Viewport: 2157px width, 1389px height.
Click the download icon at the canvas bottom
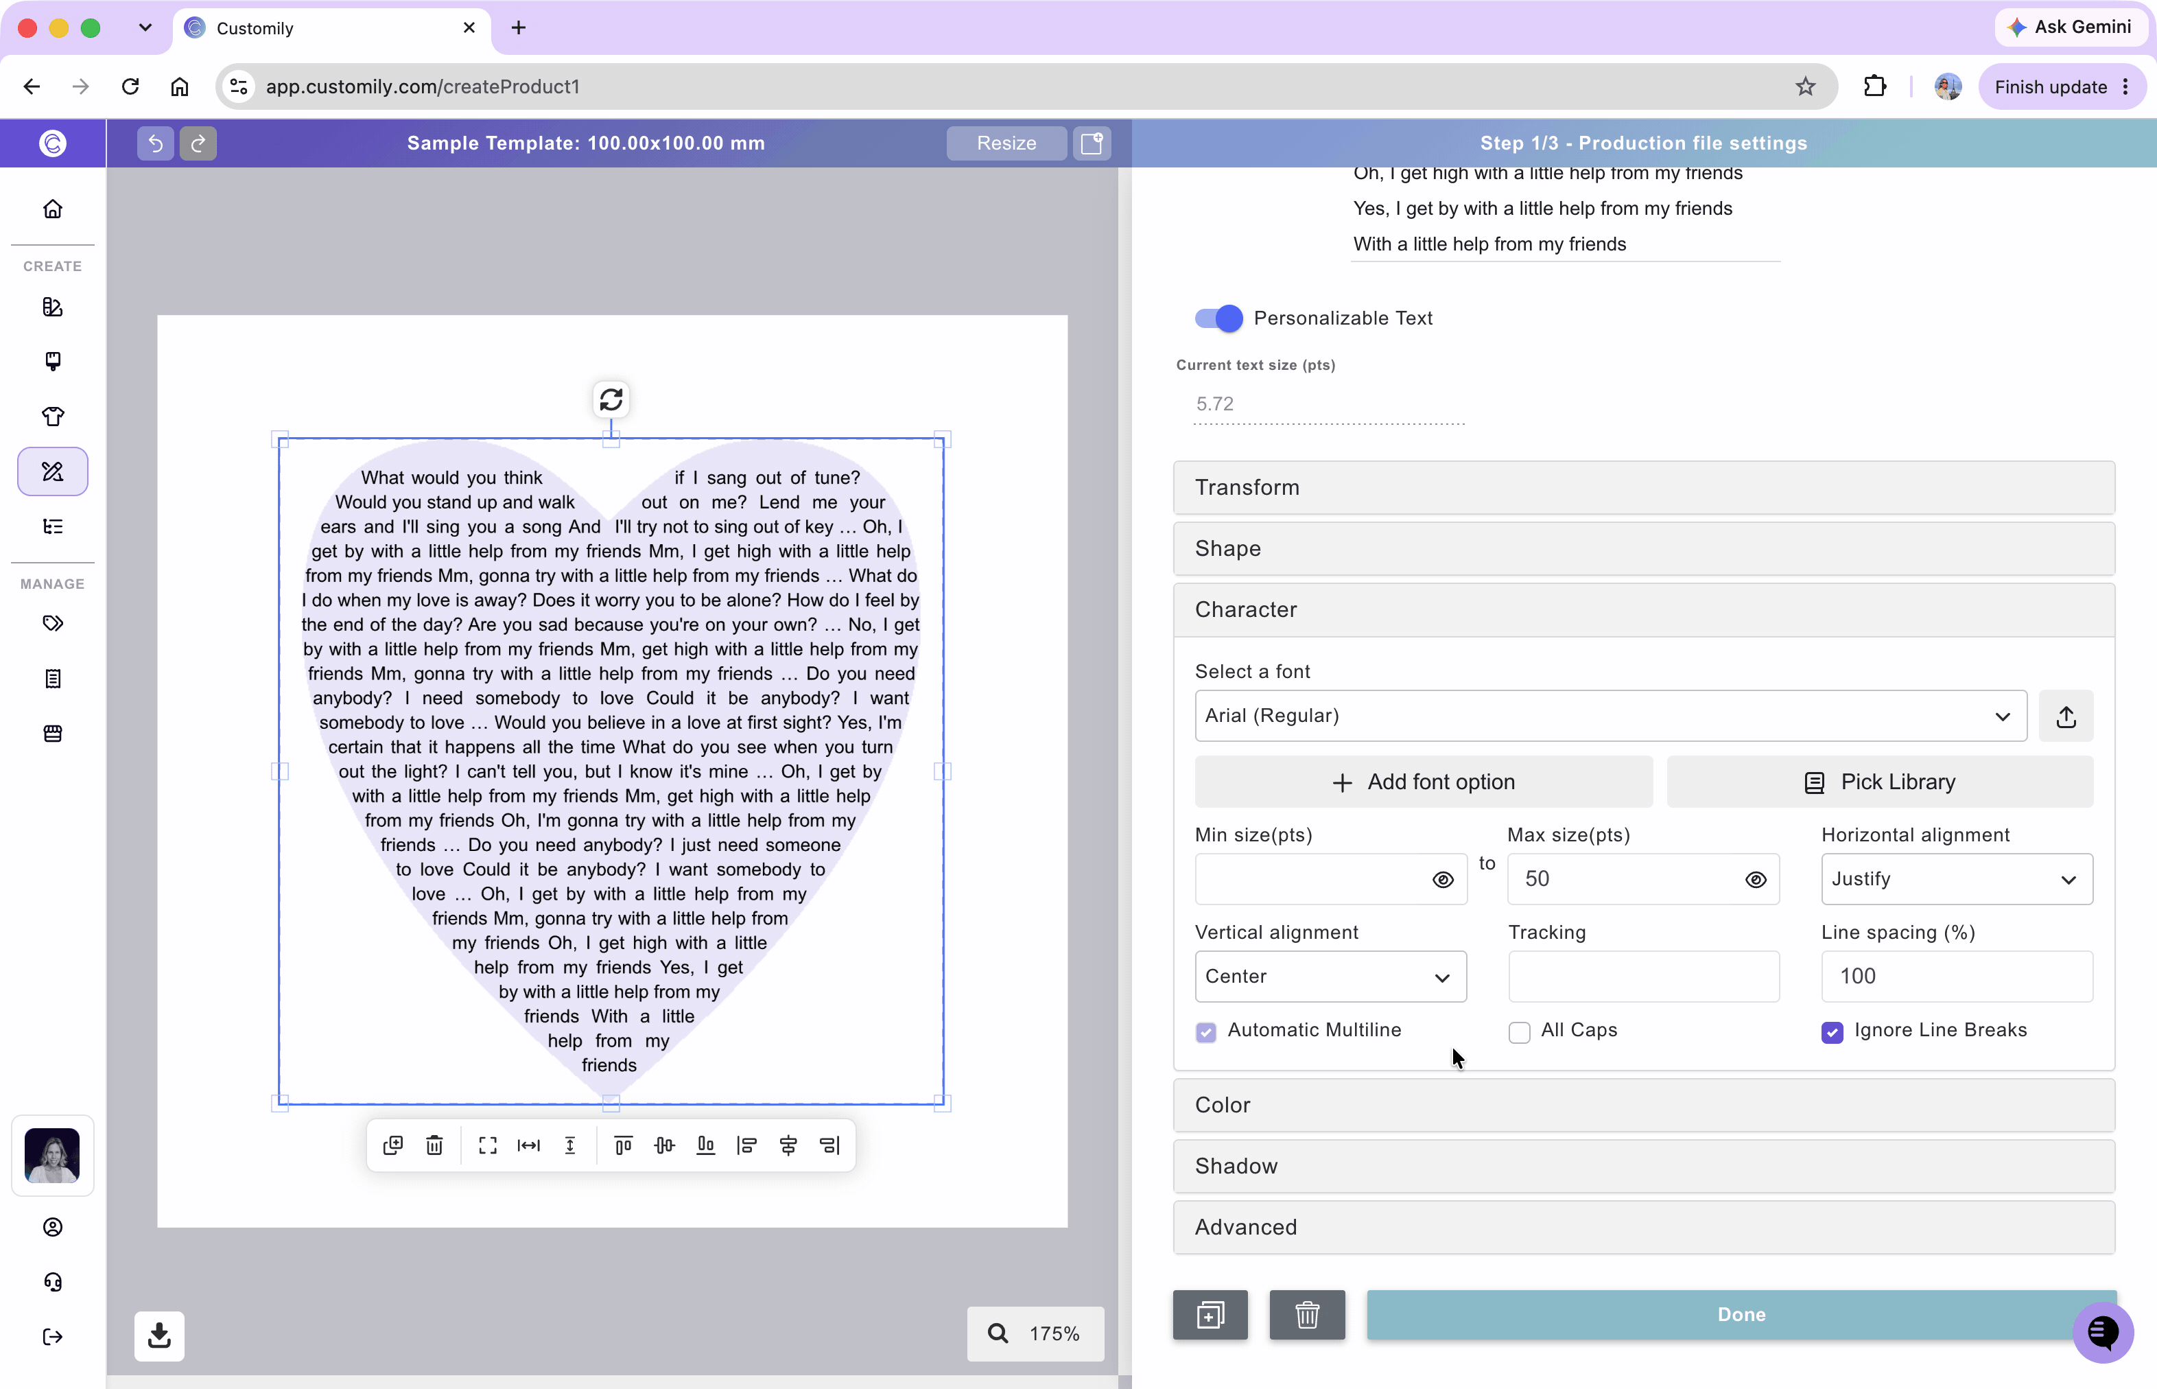tap(160, 1335)
